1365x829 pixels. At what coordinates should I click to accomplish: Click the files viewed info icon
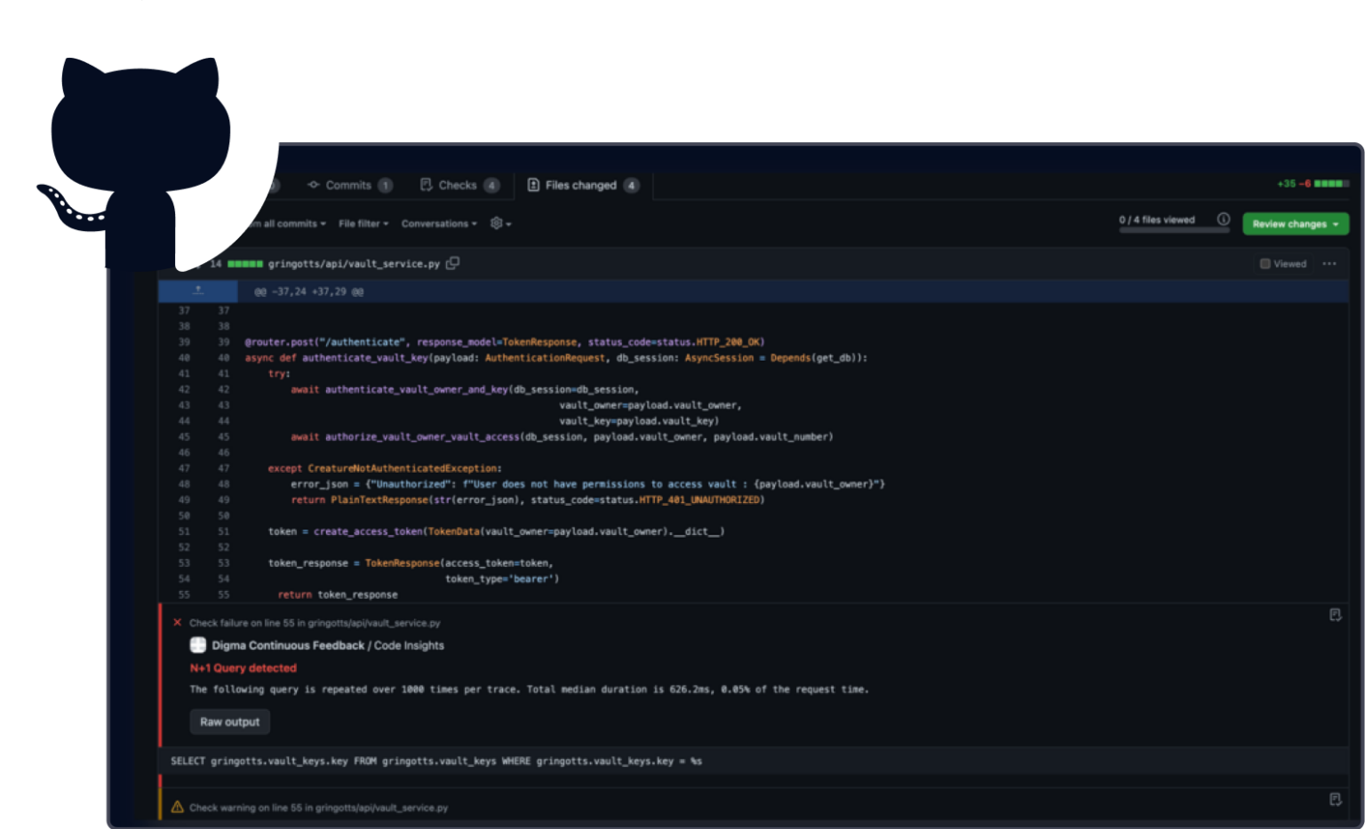click(x=1223, y=219)
